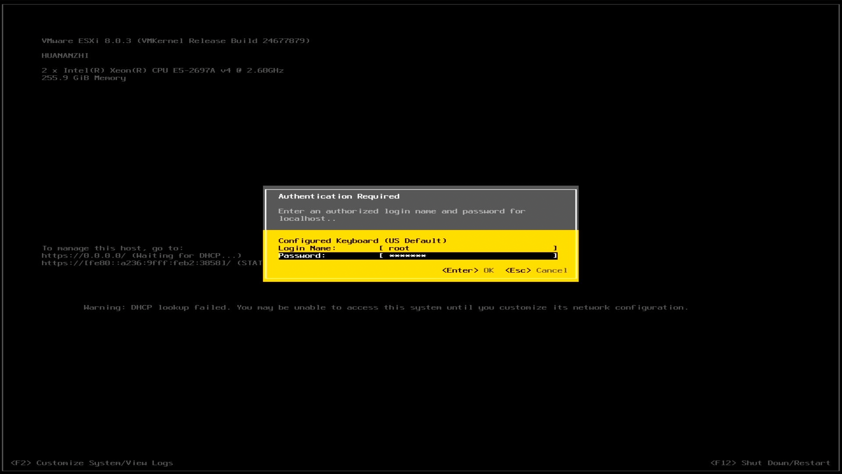Select the VMware ESXi 8.0.3 version line

tap(175, 41)
